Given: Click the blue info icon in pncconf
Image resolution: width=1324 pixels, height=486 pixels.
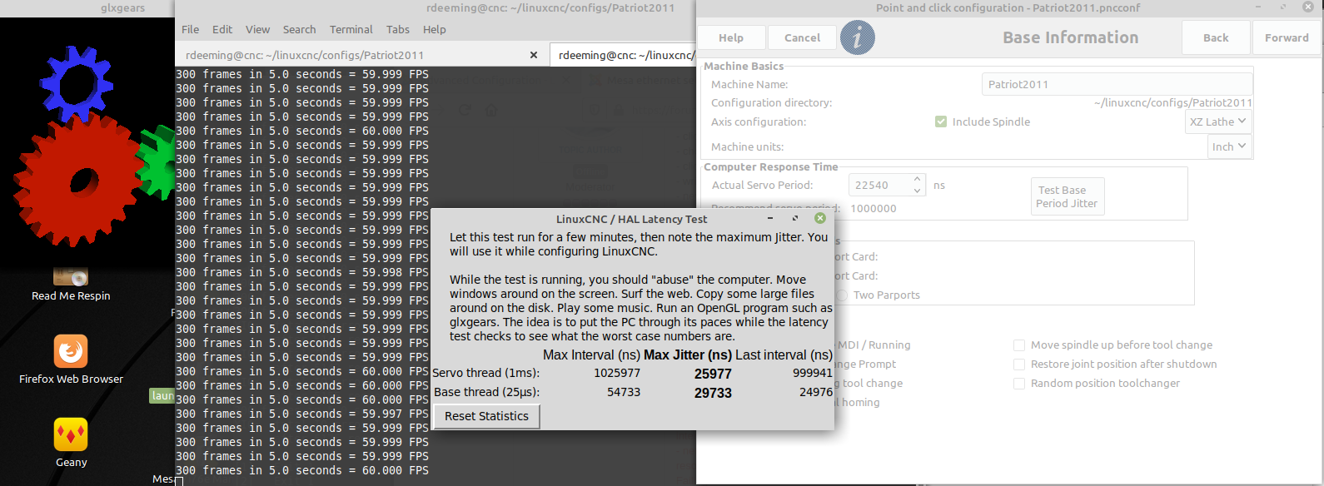Looking at the screenshot, I should (858, 37).
